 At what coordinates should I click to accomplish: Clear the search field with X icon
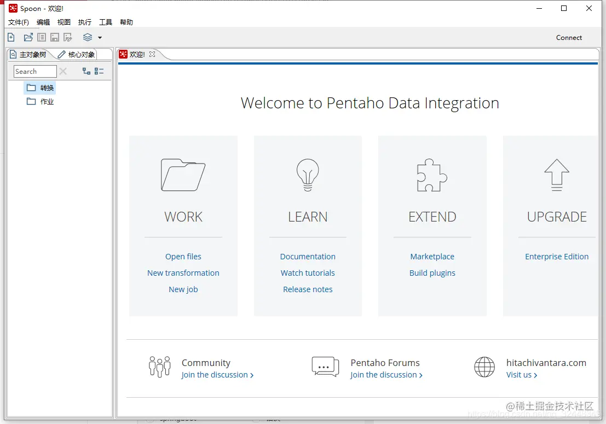[x=63, y=71]
